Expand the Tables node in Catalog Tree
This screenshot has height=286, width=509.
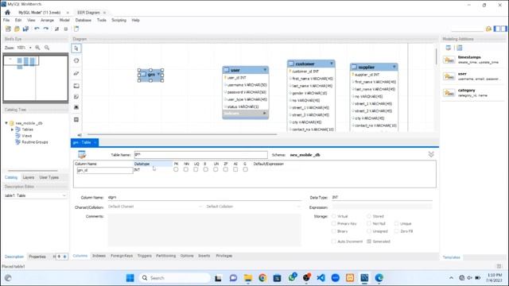pyautogui.click(x=13, y=129)
